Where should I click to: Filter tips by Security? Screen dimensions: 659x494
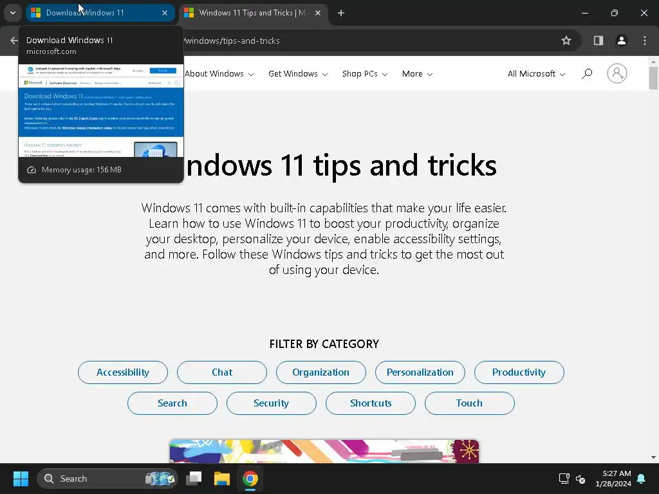[x=272, y=403]
